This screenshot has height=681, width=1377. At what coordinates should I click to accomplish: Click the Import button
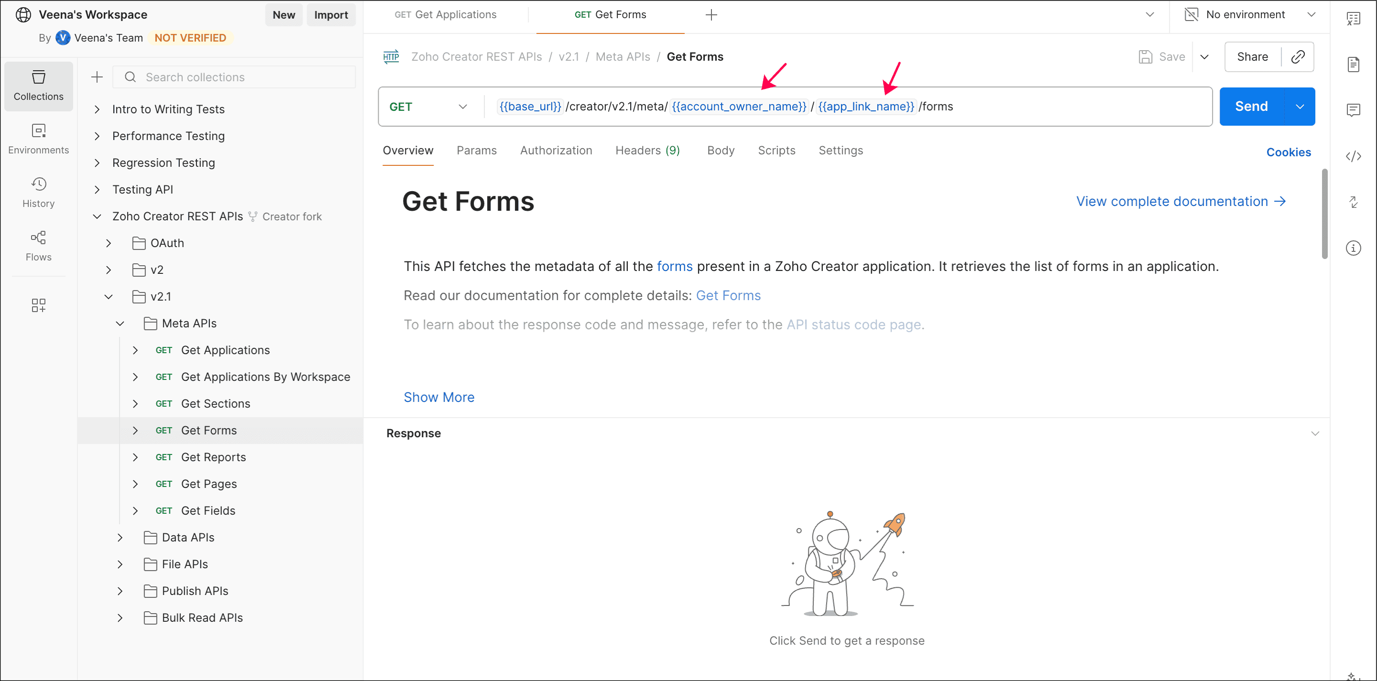pos(330,15)
